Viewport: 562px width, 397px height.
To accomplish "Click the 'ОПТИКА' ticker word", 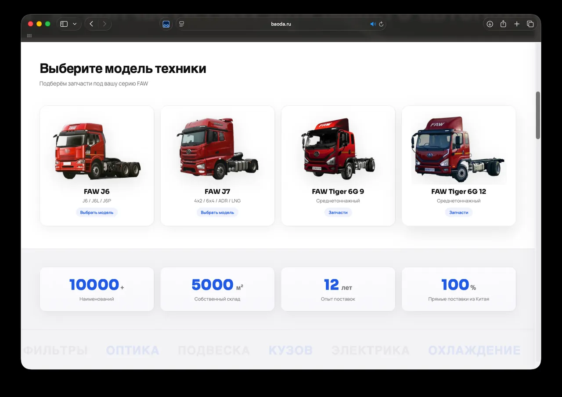I will [133, 351].
